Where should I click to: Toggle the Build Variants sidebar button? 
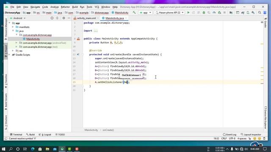pyautogui.click(x=6, y=101)
